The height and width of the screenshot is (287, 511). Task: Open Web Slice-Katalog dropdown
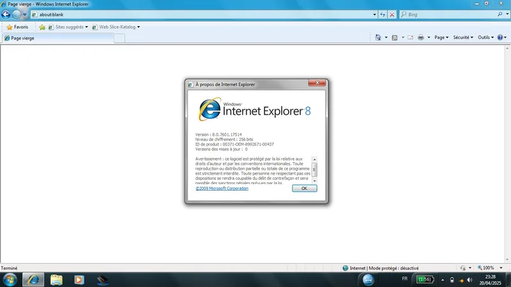(x=116, y=27)
